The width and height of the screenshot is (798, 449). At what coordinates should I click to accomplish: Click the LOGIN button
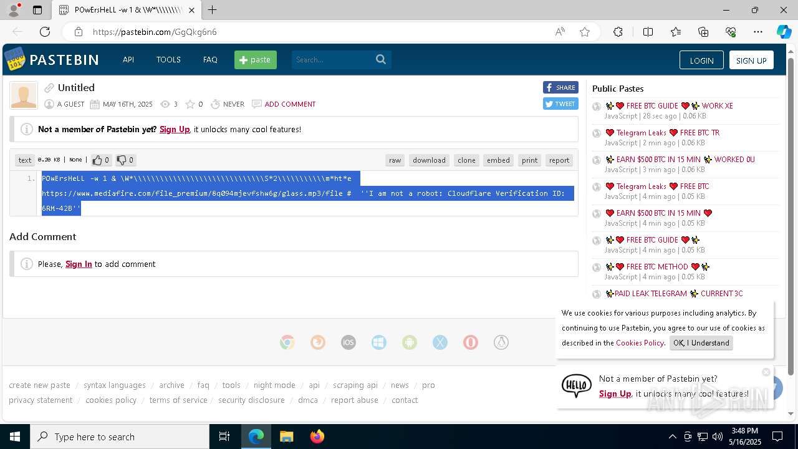click(701, 60)
